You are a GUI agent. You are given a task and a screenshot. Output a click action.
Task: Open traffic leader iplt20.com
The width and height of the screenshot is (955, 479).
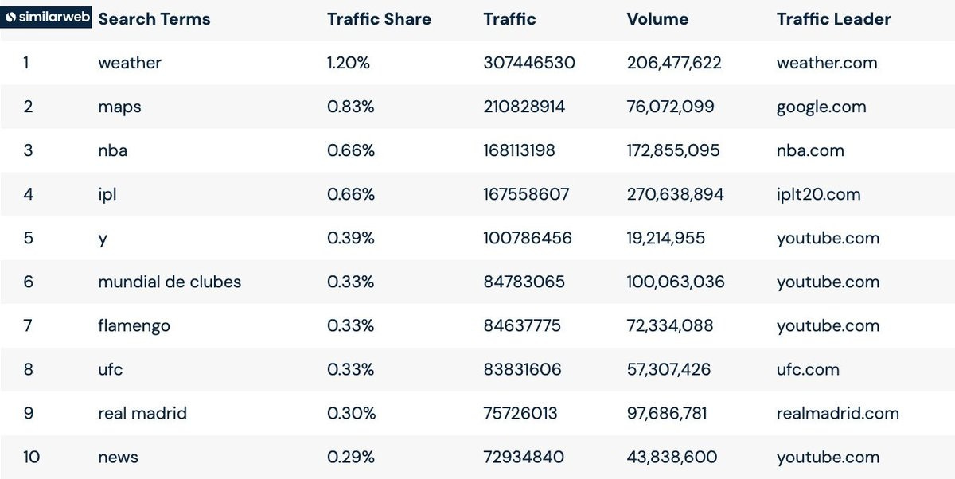click(x=818, y=195)
